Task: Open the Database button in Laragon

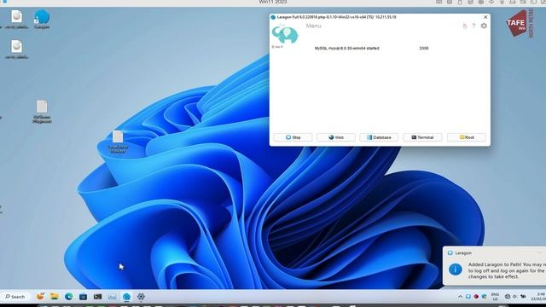Action: click(379, 137)
